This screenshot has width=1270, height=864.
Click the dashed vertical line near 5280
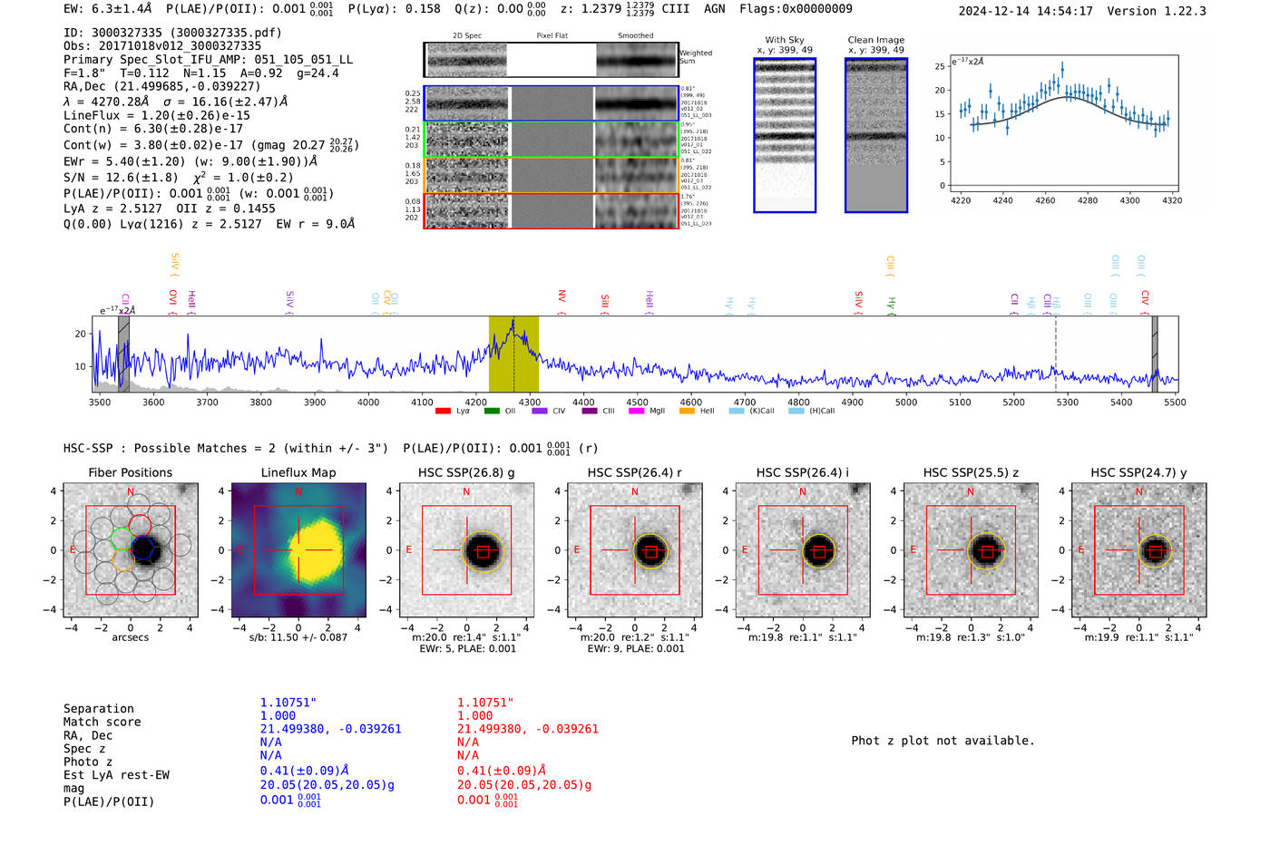pyautogui.click(x=1055, y=354)
